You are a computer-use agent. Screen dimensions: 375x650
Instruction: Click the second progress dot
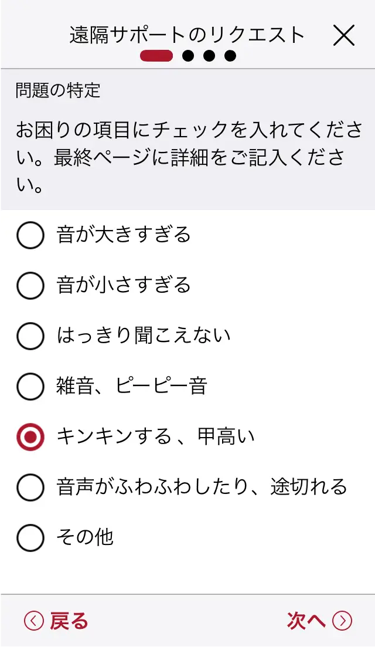click(x=188, y=56)
